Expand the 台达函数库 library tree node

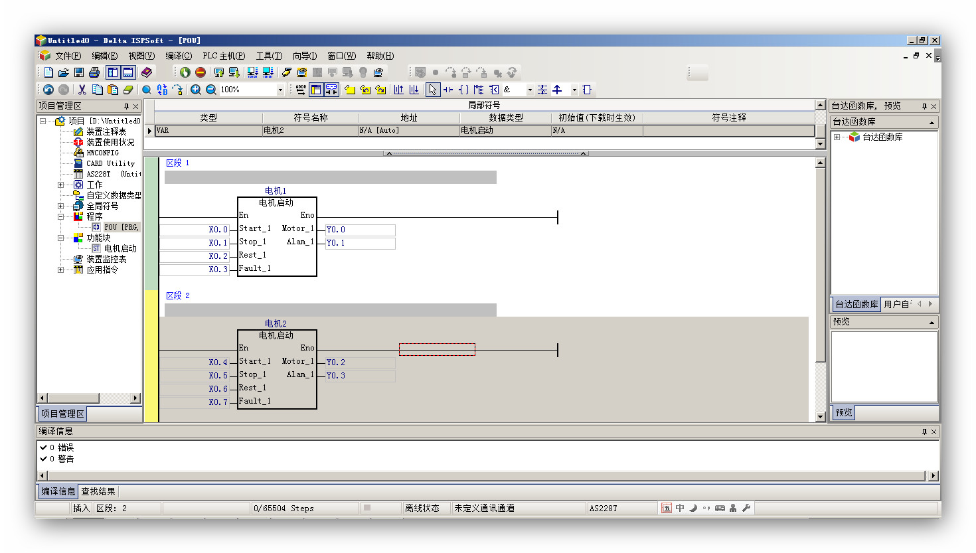(837, 137)
